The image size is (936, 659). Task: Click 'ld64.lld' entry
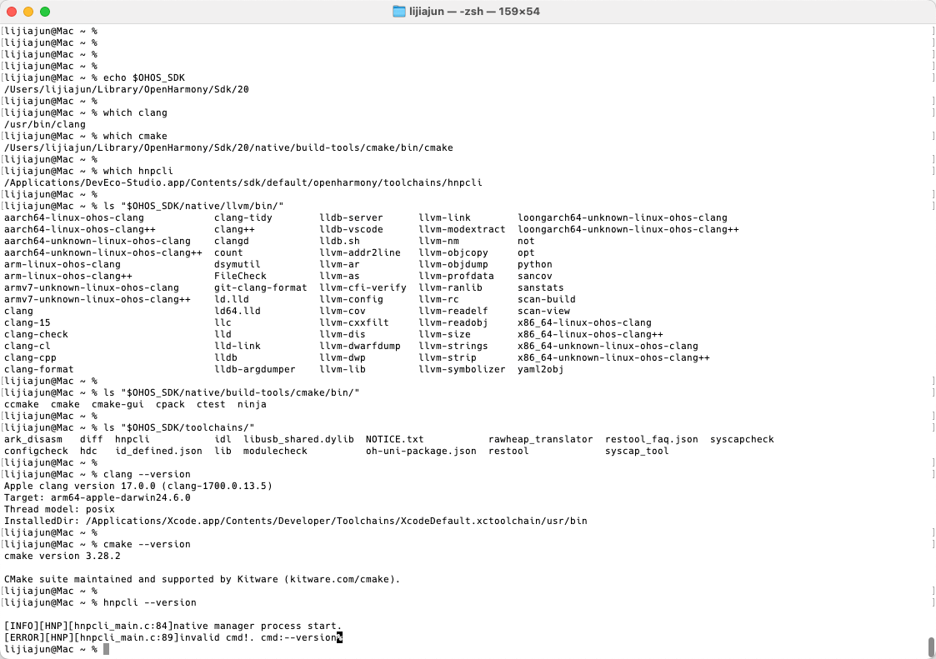(x=237, y=311)
